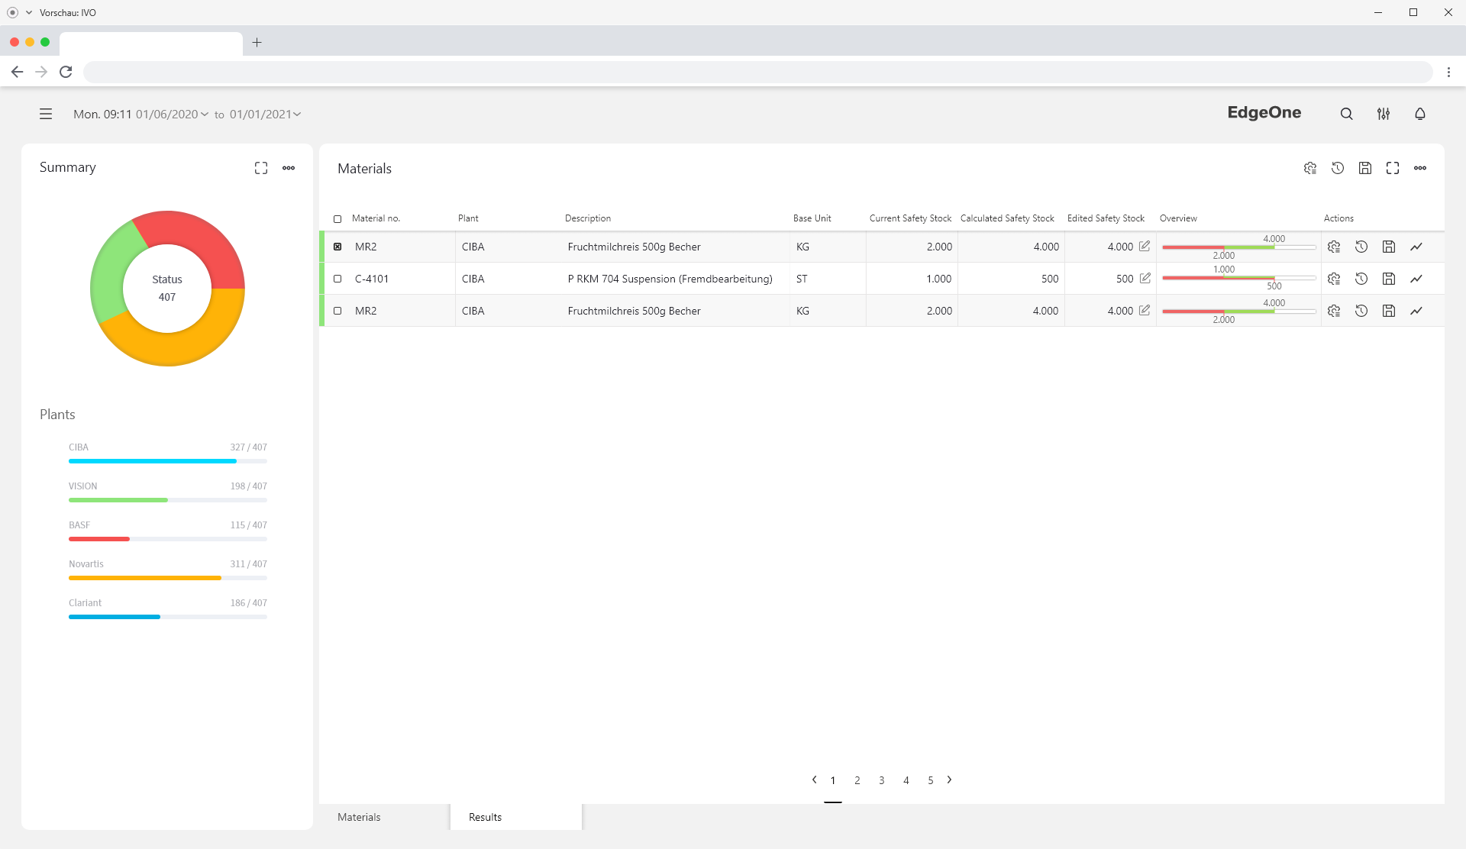This screenshot has height=849, width=1466.
Task: Sort by the Calculated Safety Stock column header
Action: pyautogui.click(x=1006, y=218)
